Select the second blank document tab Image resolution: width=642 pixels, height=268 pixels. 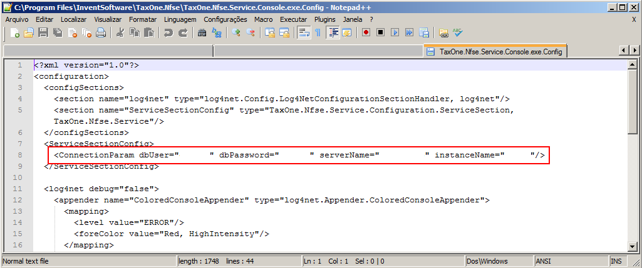319,51
